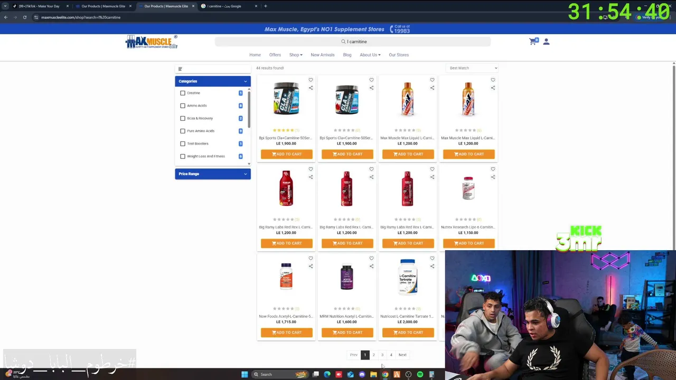Open the Best Match sort dropdown

tap(473, 68)
